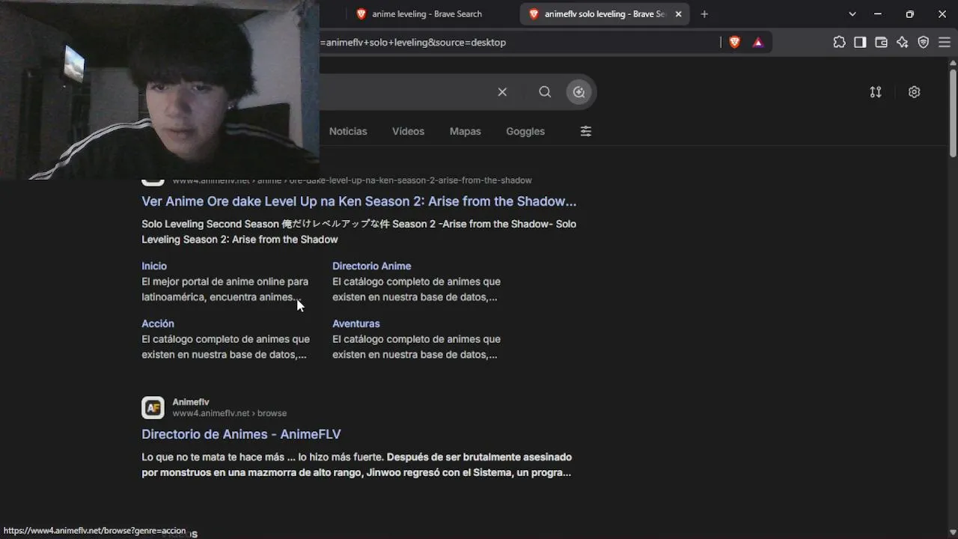Open the Directorio Anime sitelink

pos(371,266)
